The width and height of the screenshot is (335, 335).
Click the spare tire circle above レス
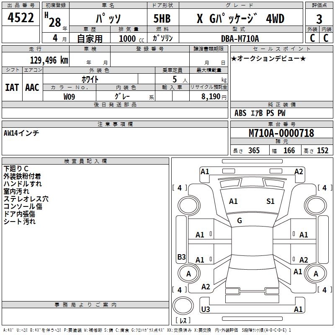click(x=183, y=306)
